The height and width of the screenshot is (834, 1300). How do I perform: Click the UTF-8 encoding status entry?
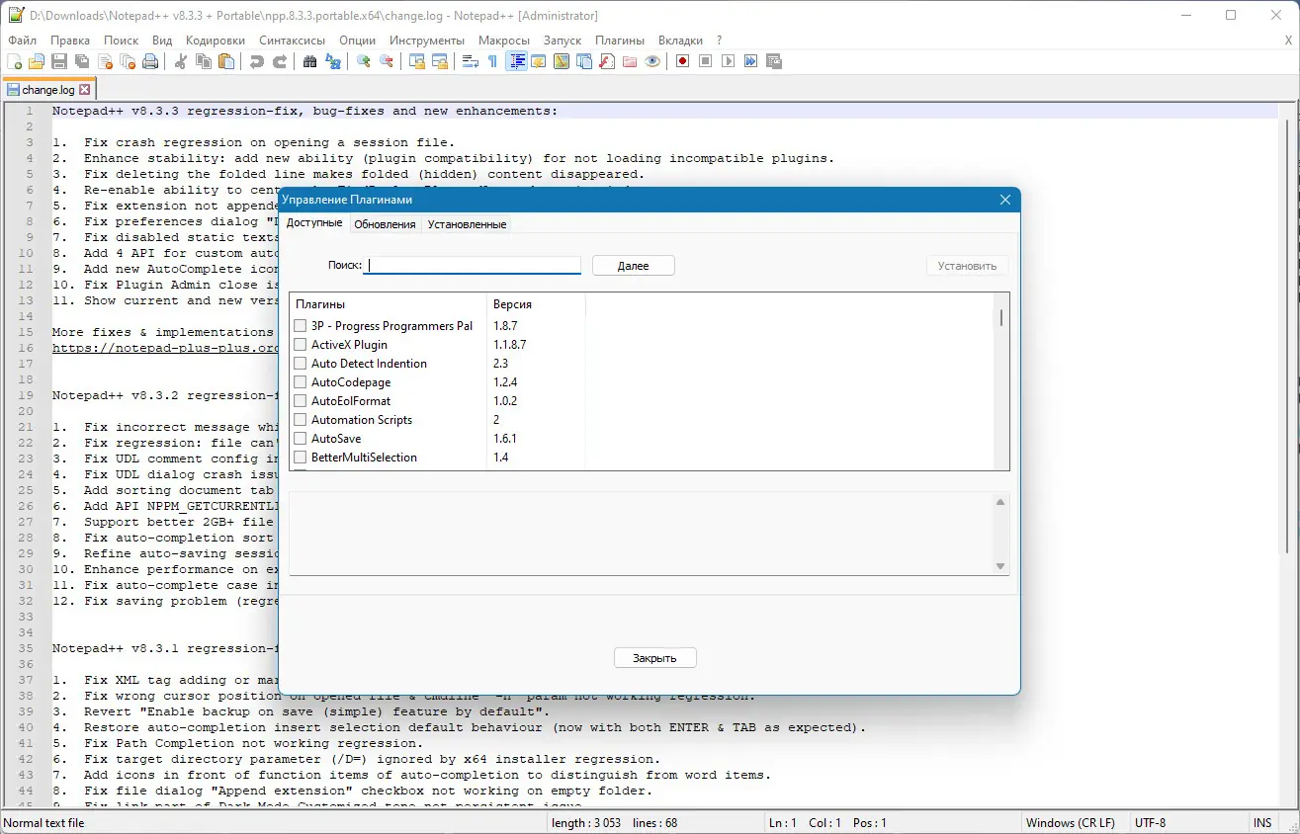pos(1151,823)
